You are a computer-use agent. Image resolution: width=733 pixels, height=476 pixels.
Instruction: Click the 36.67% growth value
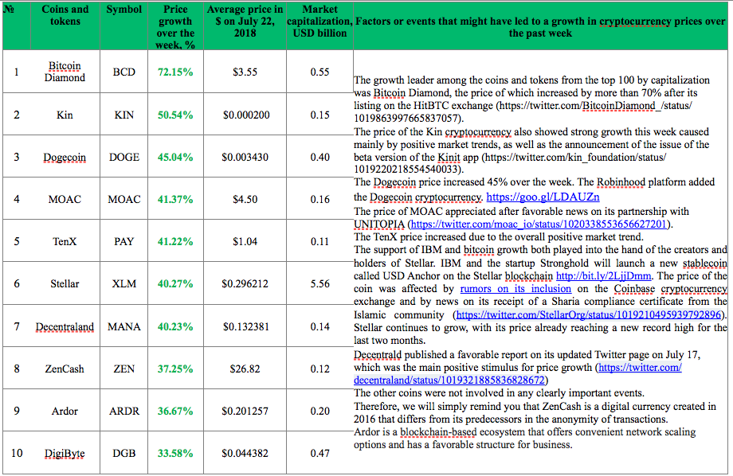pos(175,411)
